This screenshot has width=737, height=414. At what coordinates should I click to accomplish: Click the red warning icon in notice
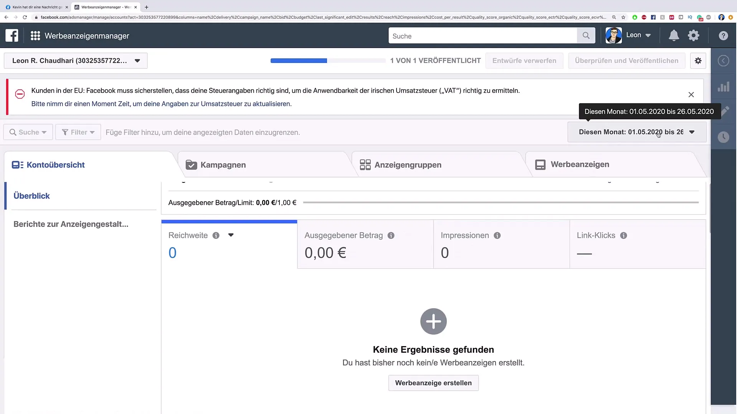(x=20, y=94)
